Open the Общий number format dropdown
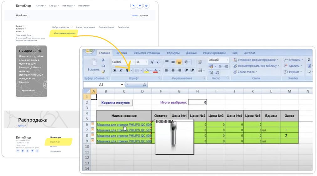The image size is (317, 176). 227,60
